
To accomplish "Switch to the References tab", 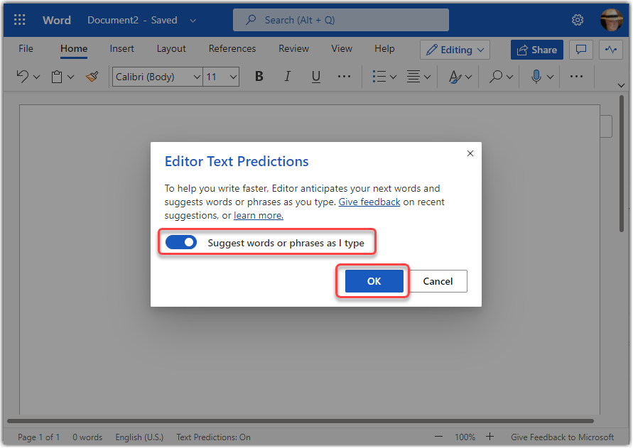I will [232, 49].
